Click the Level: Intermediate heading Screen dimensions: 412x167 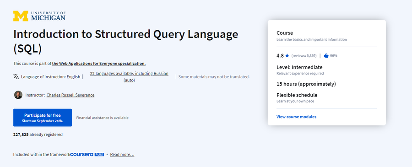299,67
